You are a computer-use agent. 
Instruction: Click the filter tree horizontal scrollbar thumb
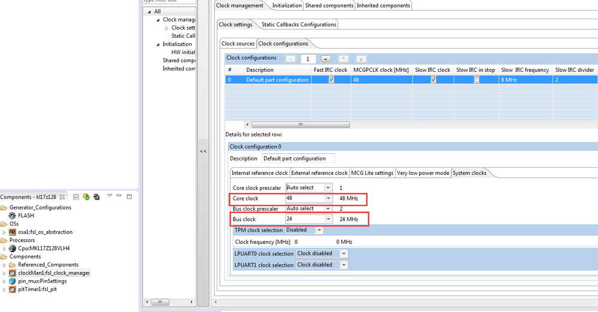tap(160, 302)
